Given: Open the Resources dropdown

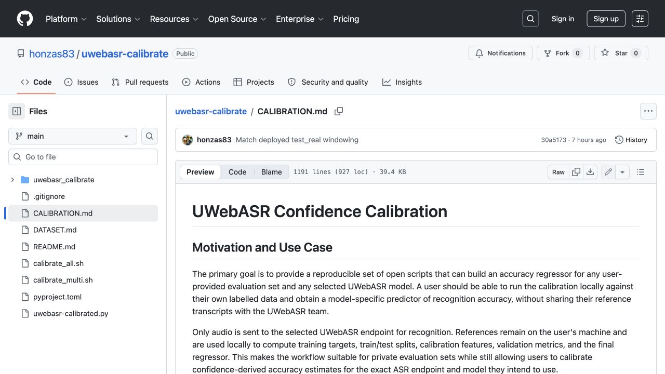Looking at the screenshot, I should coord(175,19).
